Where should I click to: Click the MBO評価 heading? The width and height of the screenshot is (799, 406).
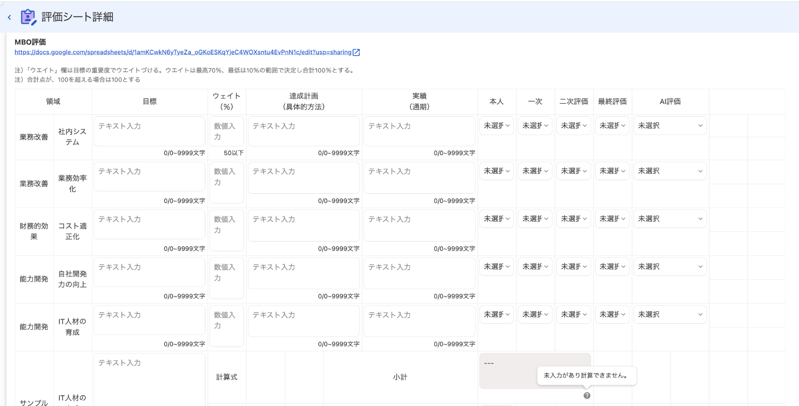tap(30, 42)
